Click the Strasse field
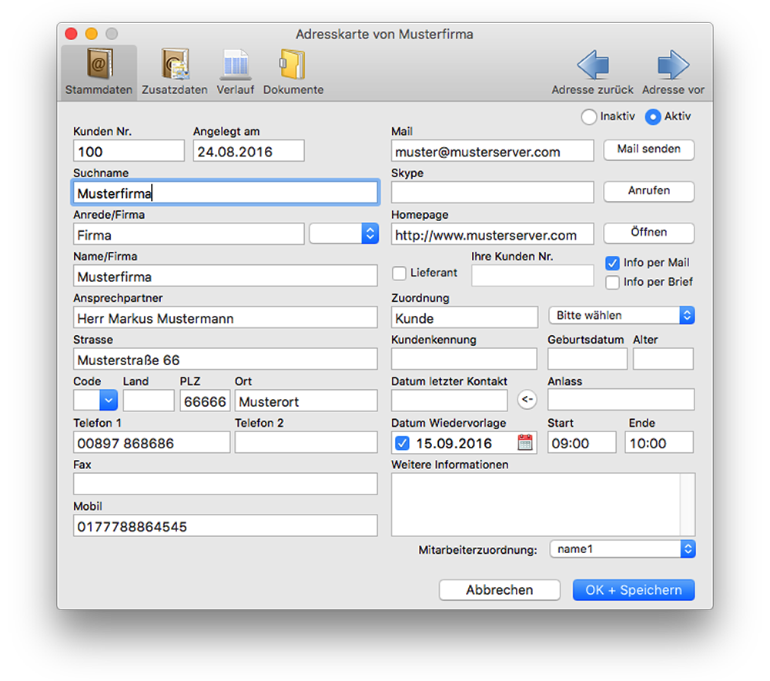 (x=226, y=360)
